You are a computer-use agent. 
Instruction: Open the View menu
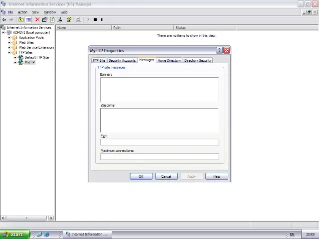tap(35, 12)
